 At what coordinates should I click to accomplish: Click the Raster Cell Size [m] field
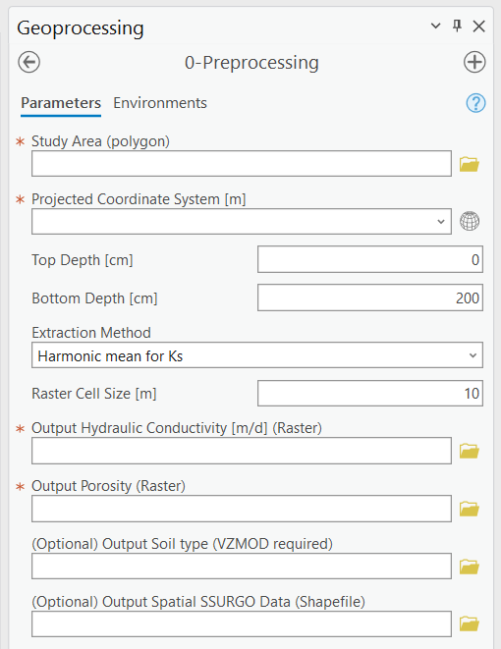370,393
